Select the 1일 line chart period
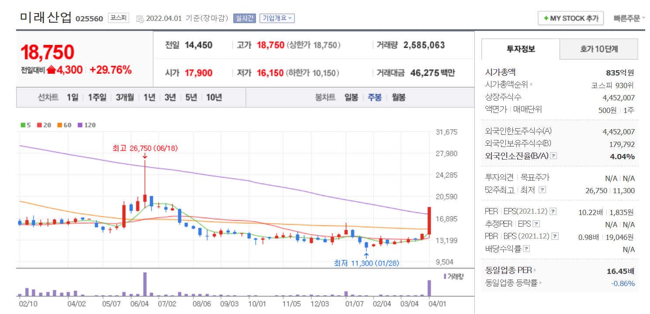The image size is (650, 314). 73,97
